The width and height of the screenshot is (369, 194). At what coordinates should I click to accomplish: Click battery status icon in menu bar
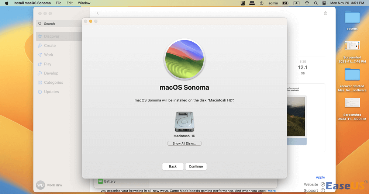pos(286,3)
